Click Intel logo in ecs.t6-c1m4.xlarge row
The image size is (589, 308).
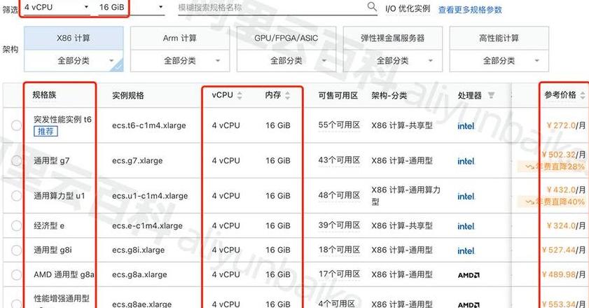click(x=466, y=126)
